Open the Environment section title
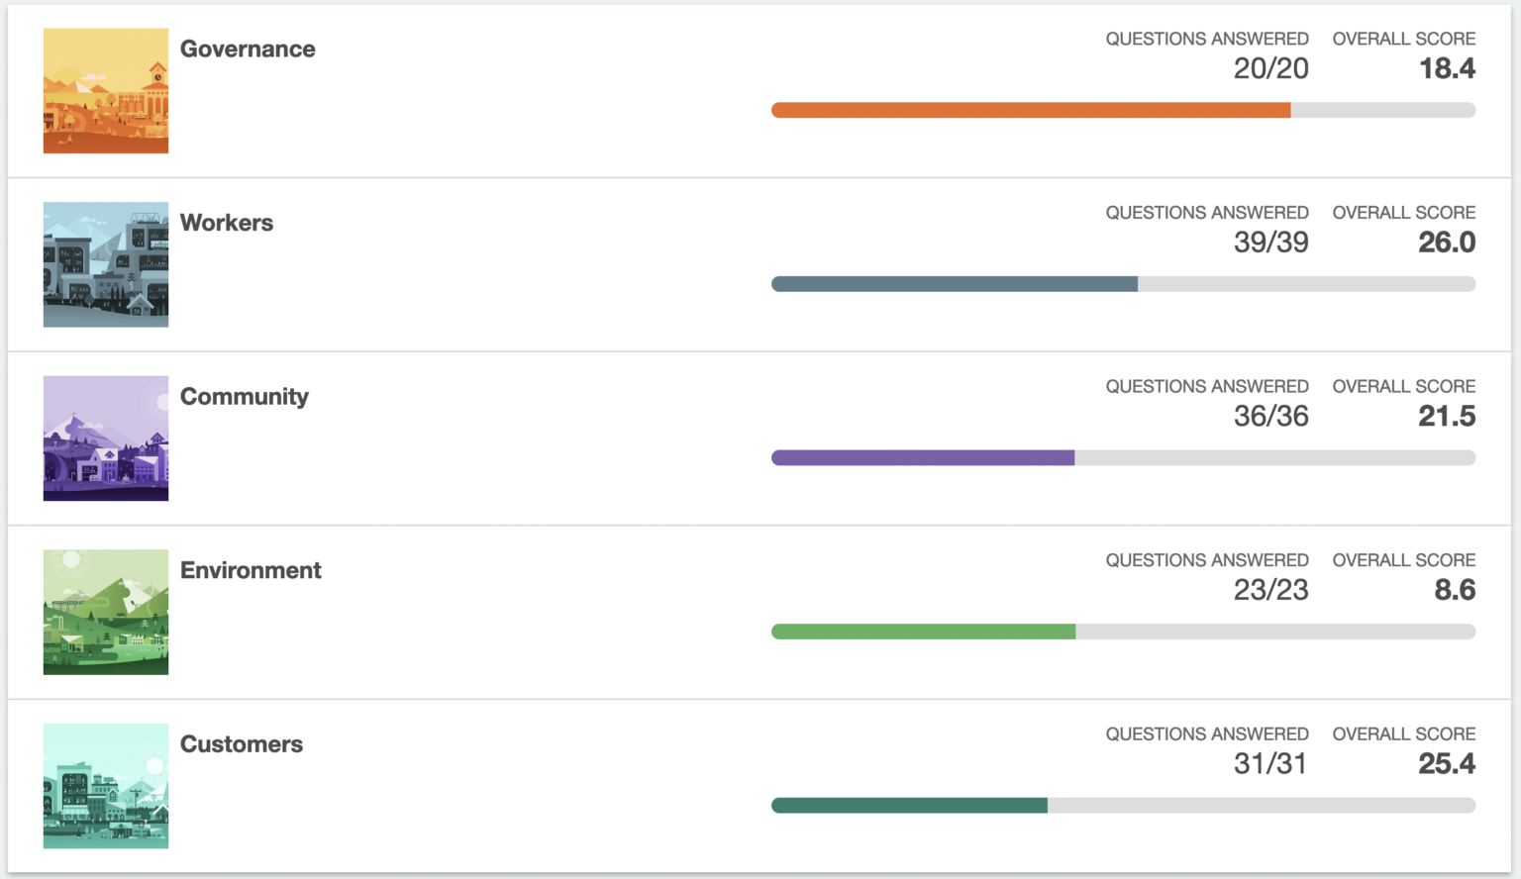 point(251,570)
